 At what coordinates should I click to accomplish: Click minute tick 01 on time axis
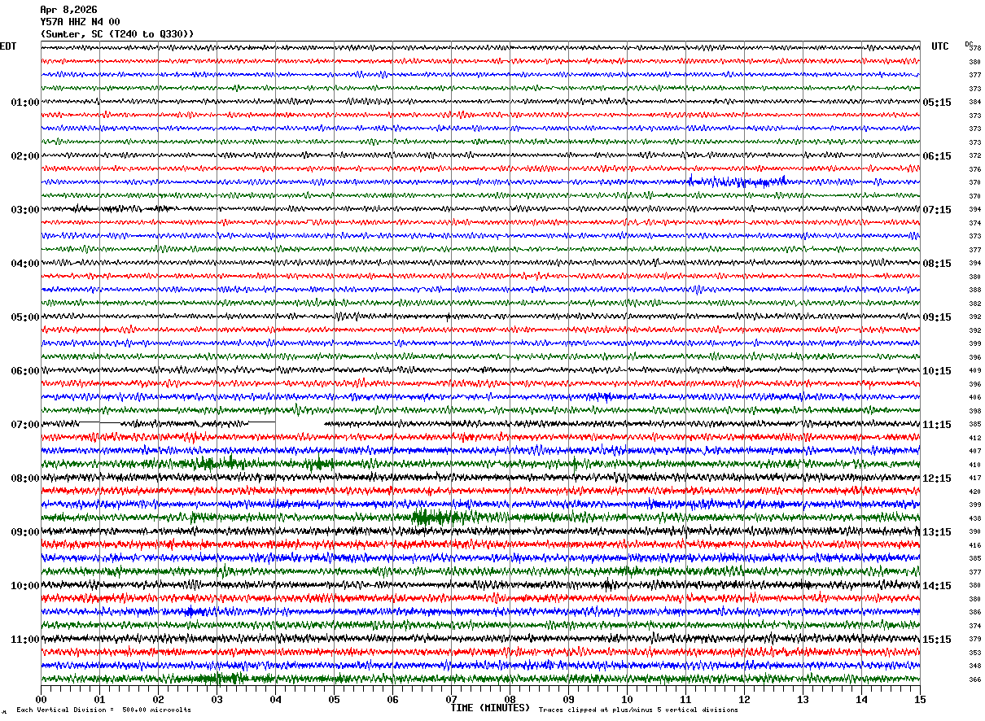[99, 699]
